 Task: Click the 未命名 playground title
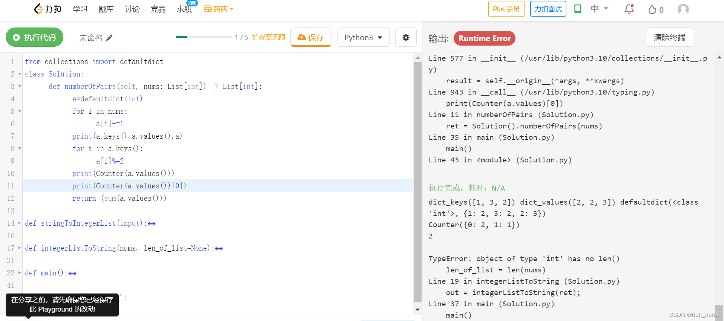(x=90, y=38)
